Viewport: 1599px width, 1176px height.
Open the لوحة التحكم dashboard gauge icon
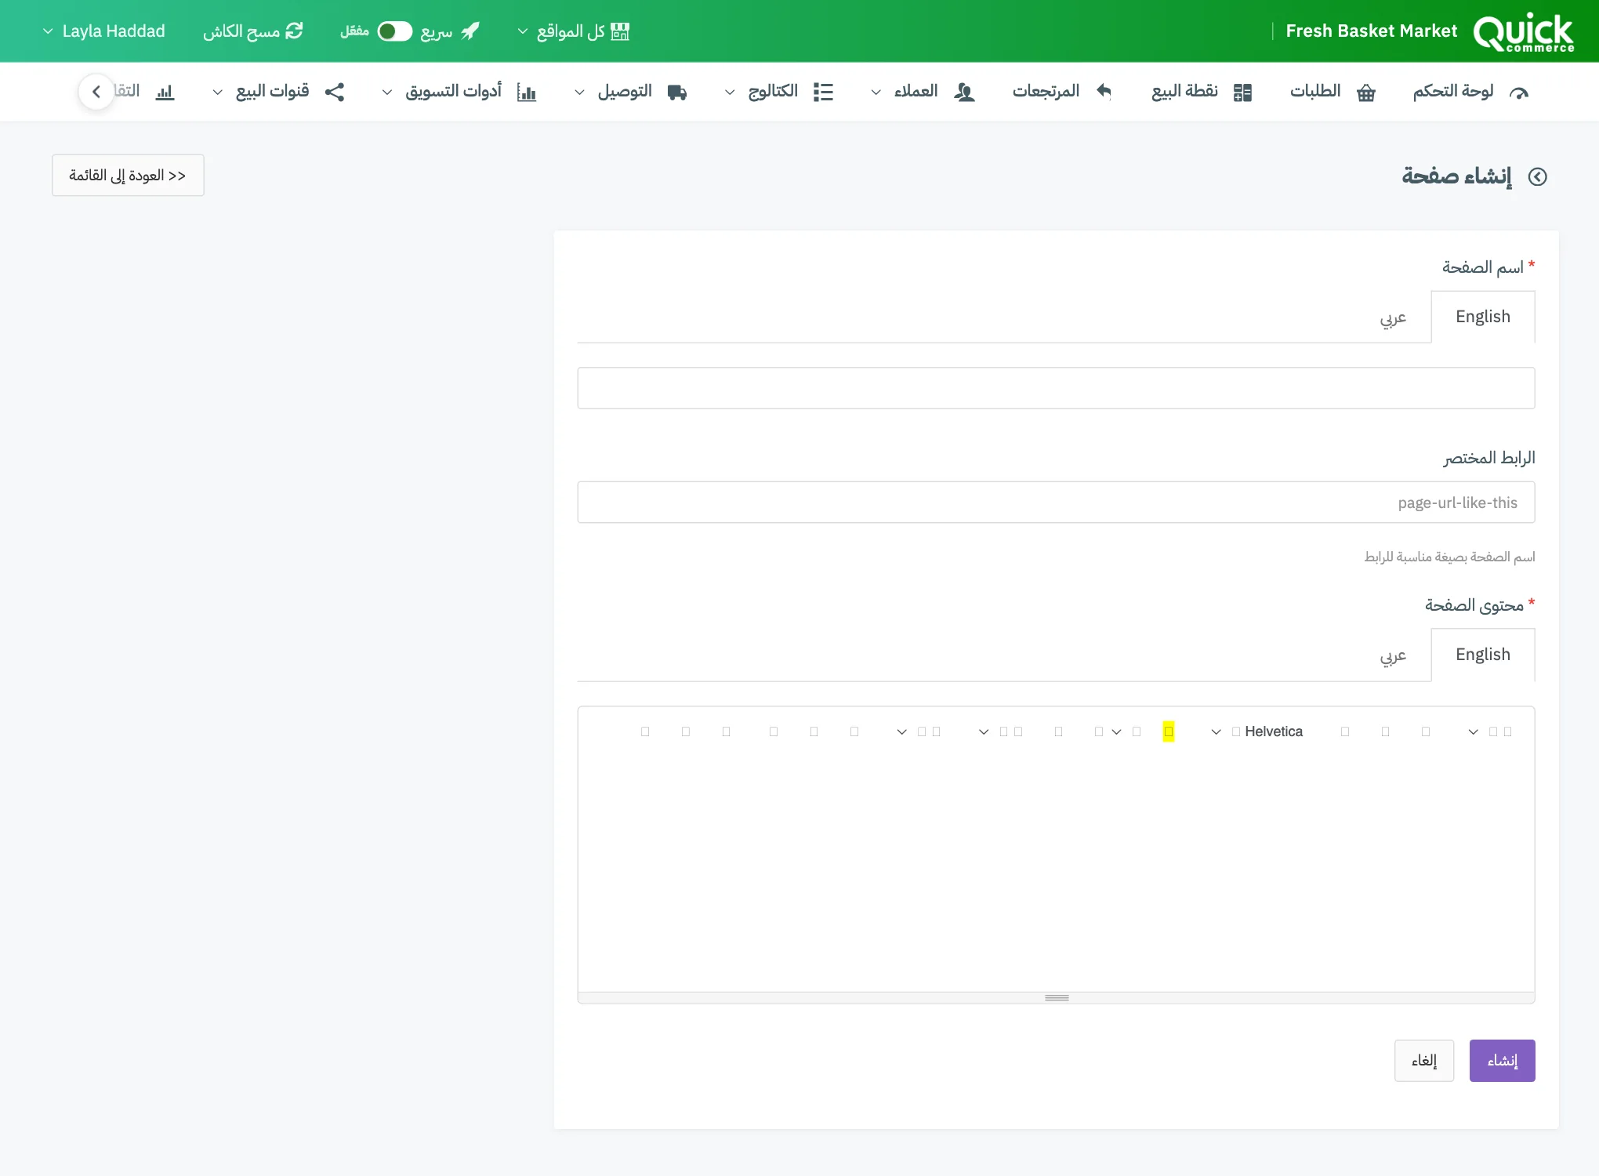(1518, 93)
